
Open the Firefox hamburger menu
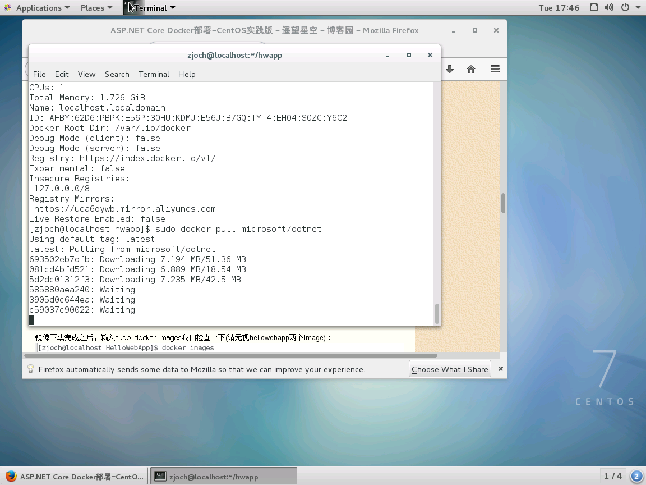[x=495, y=69]
